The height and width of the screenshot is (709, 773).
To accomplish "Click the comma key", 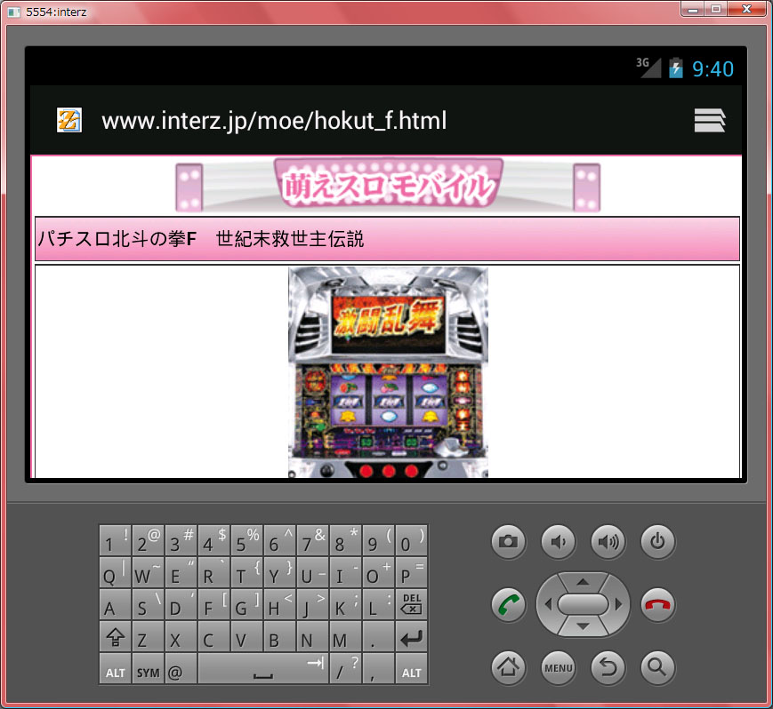I will [x=379, y=669].
